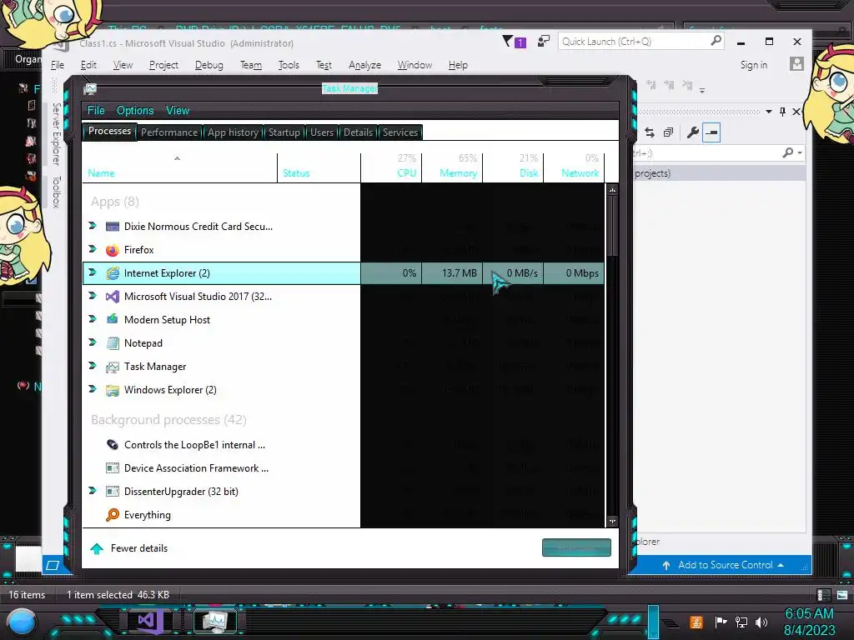The width and height of the screenshot is (854, 640).
Task: Click the Everything search process icon
Action: click(113, 515)
